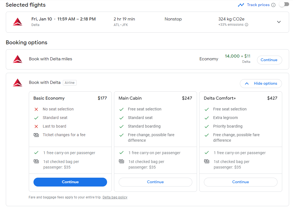Screen dimensions: 293x207
Task: Continue booking with Delta miles
Action: tap(269, 60)
